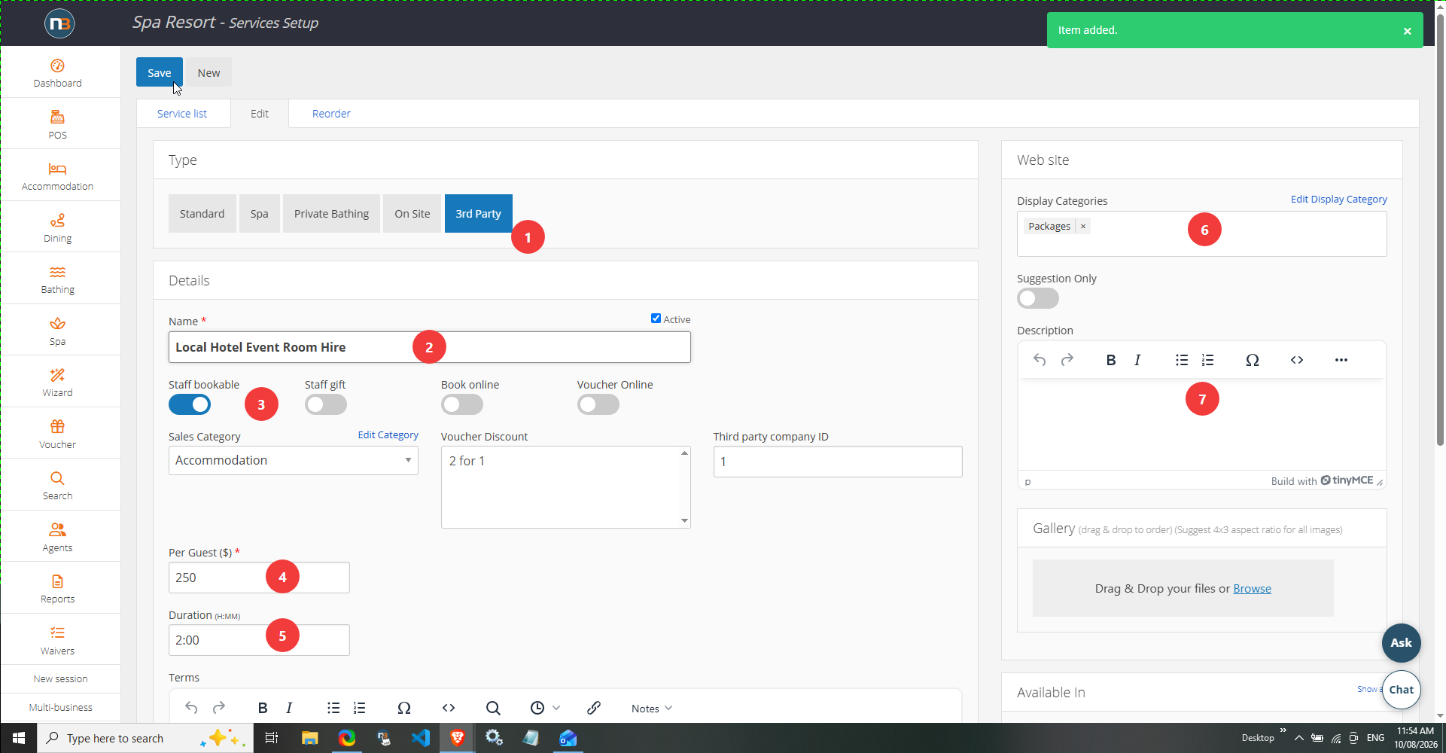Toggle the Active checkbox
Viewport: 1446px width, 753px height.
pyautogui.click(x=656, y=319)
